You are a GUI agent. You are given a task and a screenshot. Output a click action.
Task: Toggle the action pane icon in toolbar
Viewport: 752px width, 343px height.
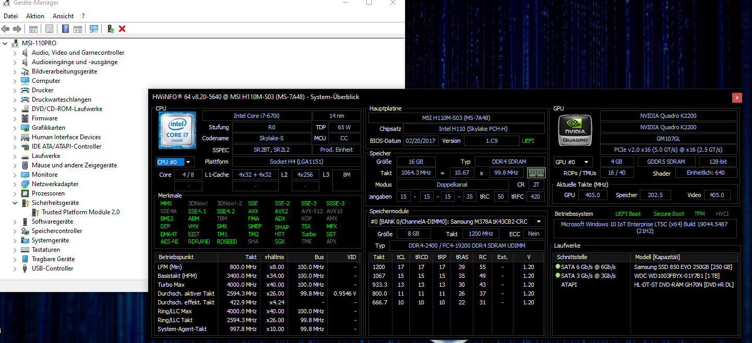(x=78, y=29)
